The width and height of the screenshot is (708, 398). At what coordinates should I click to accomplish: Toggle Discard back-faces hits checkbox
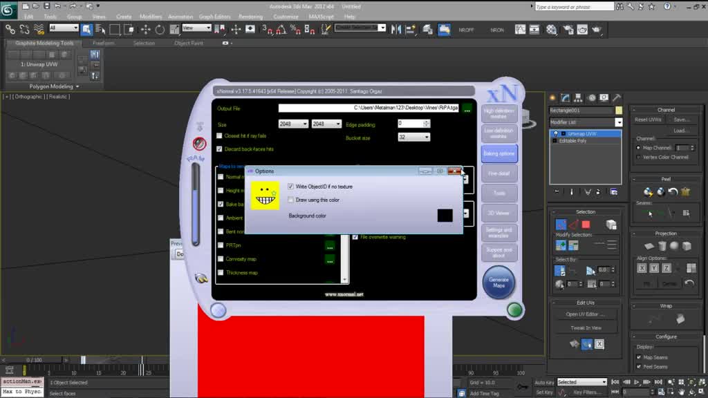(x=219, y=149)
